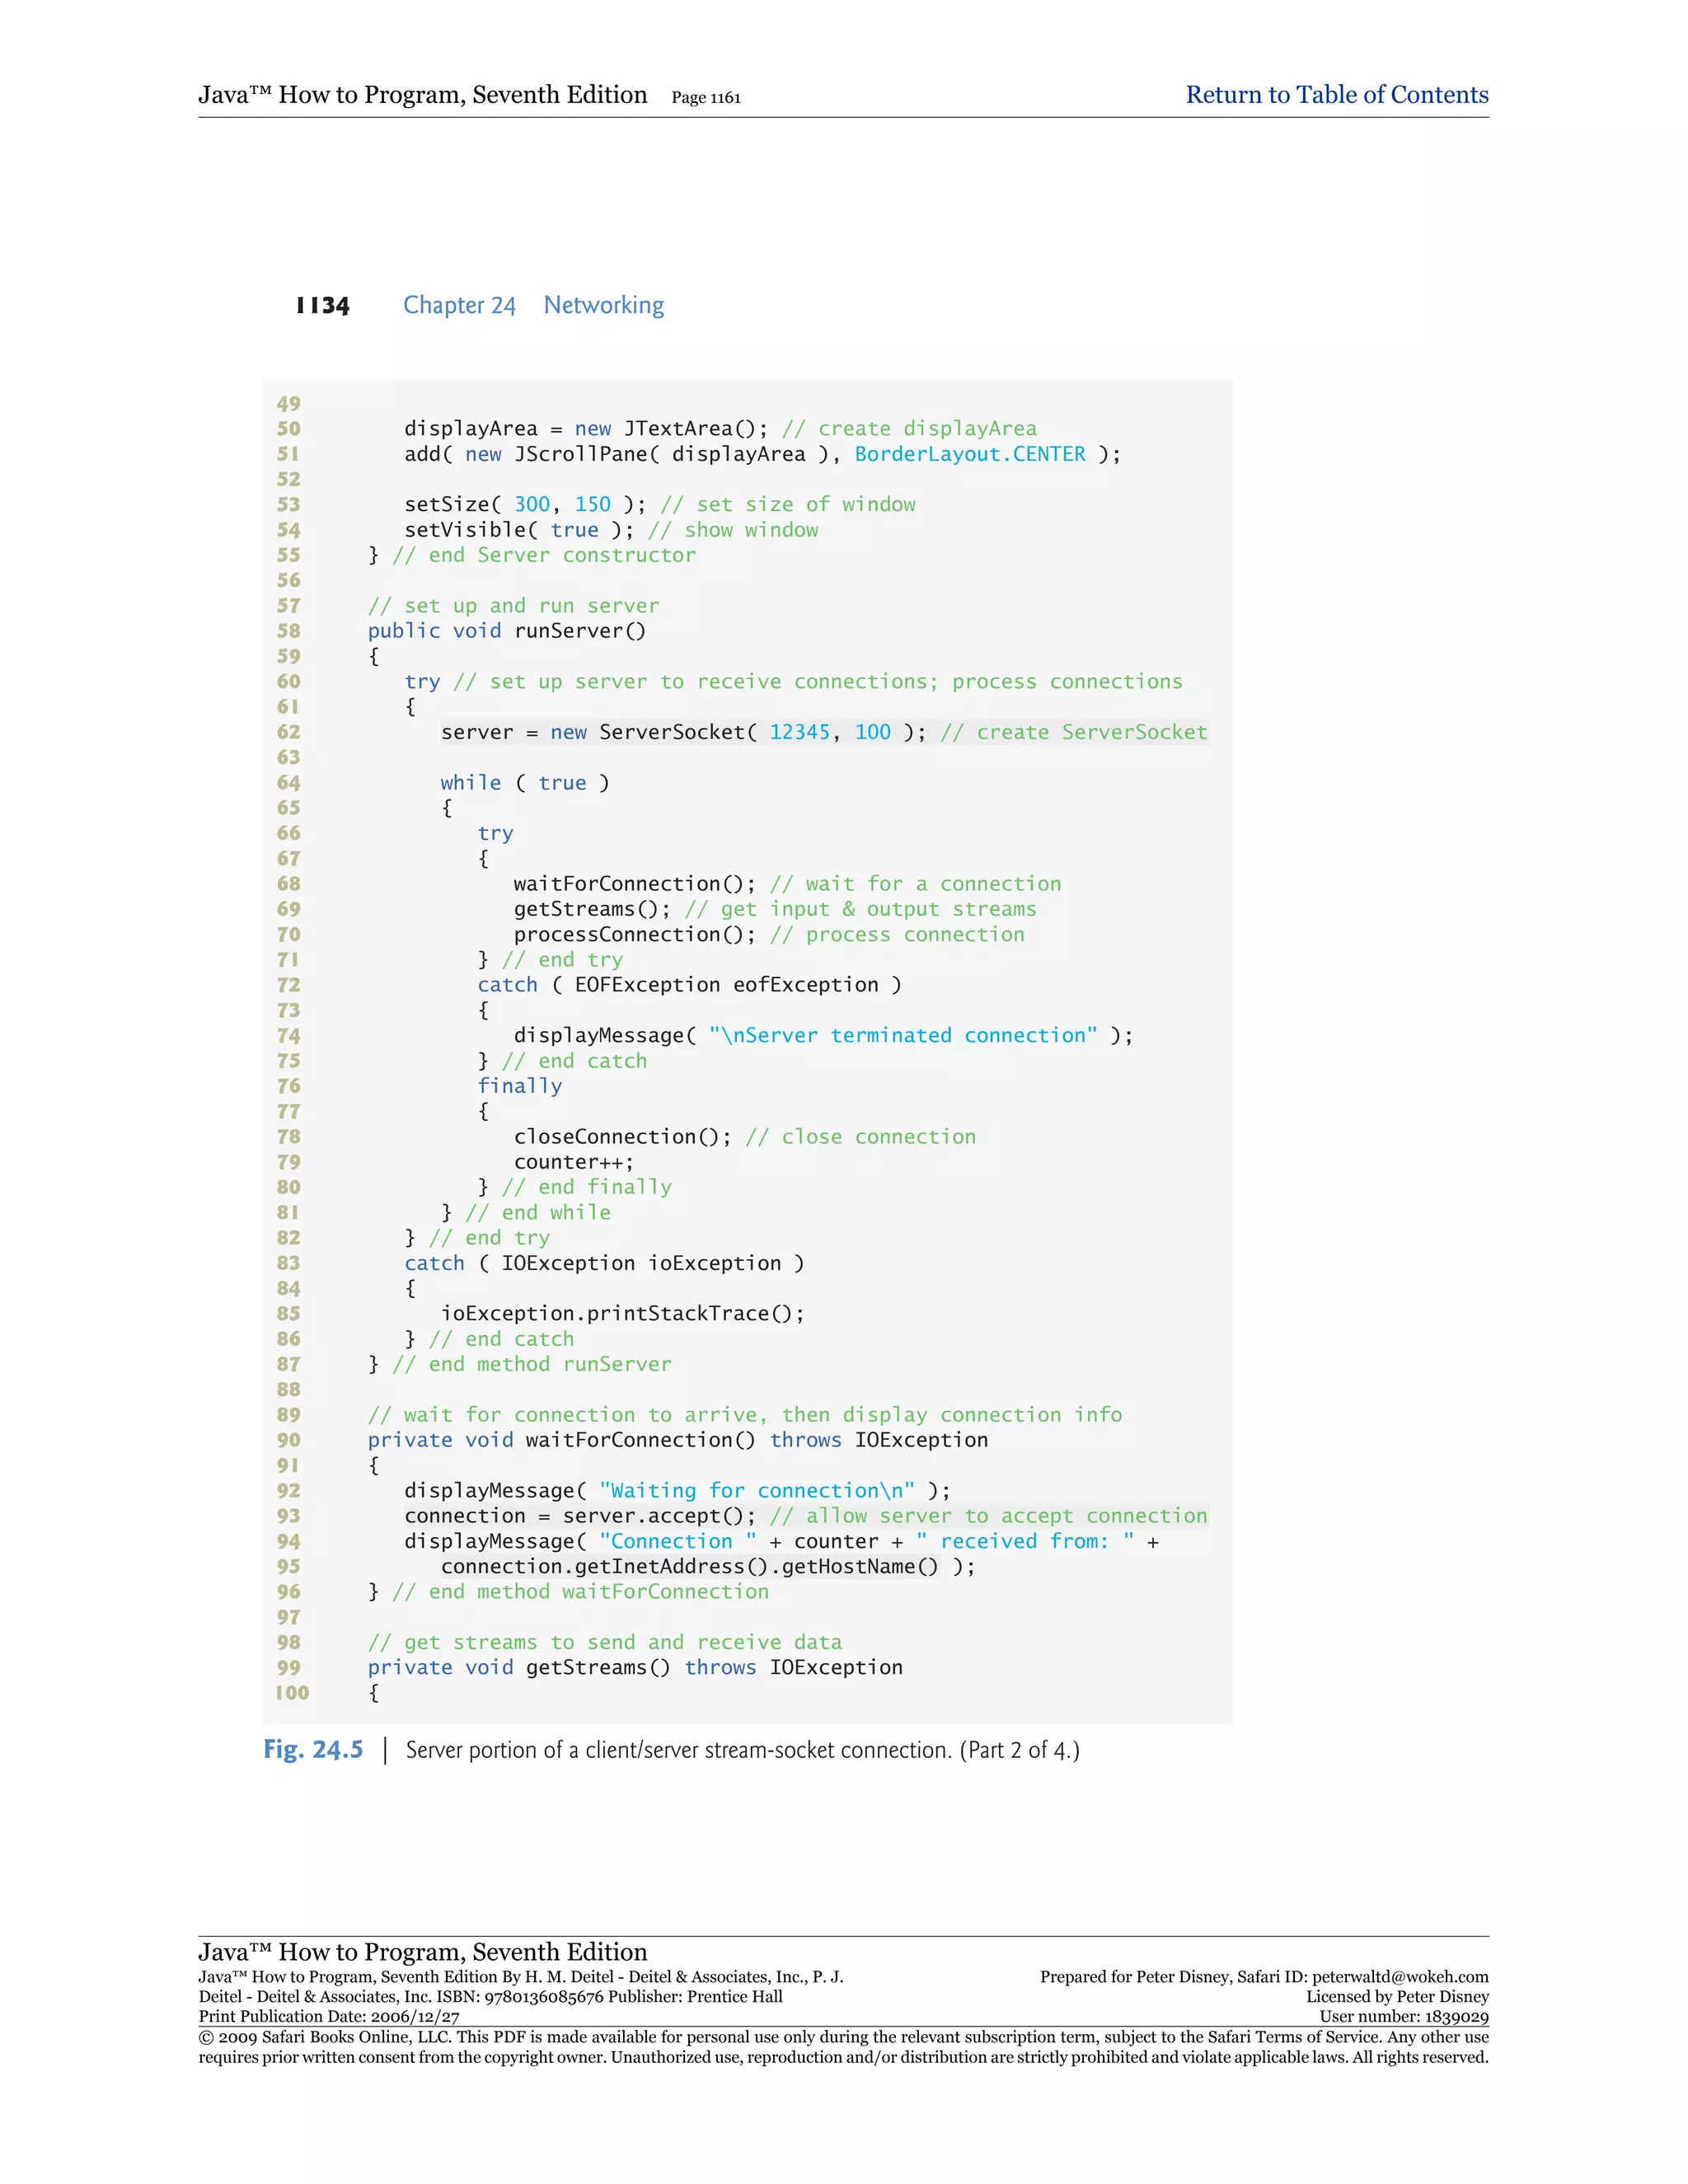Click the footer title Java How to Program
The image size is (1688, 2184).
pos(422,1951)
